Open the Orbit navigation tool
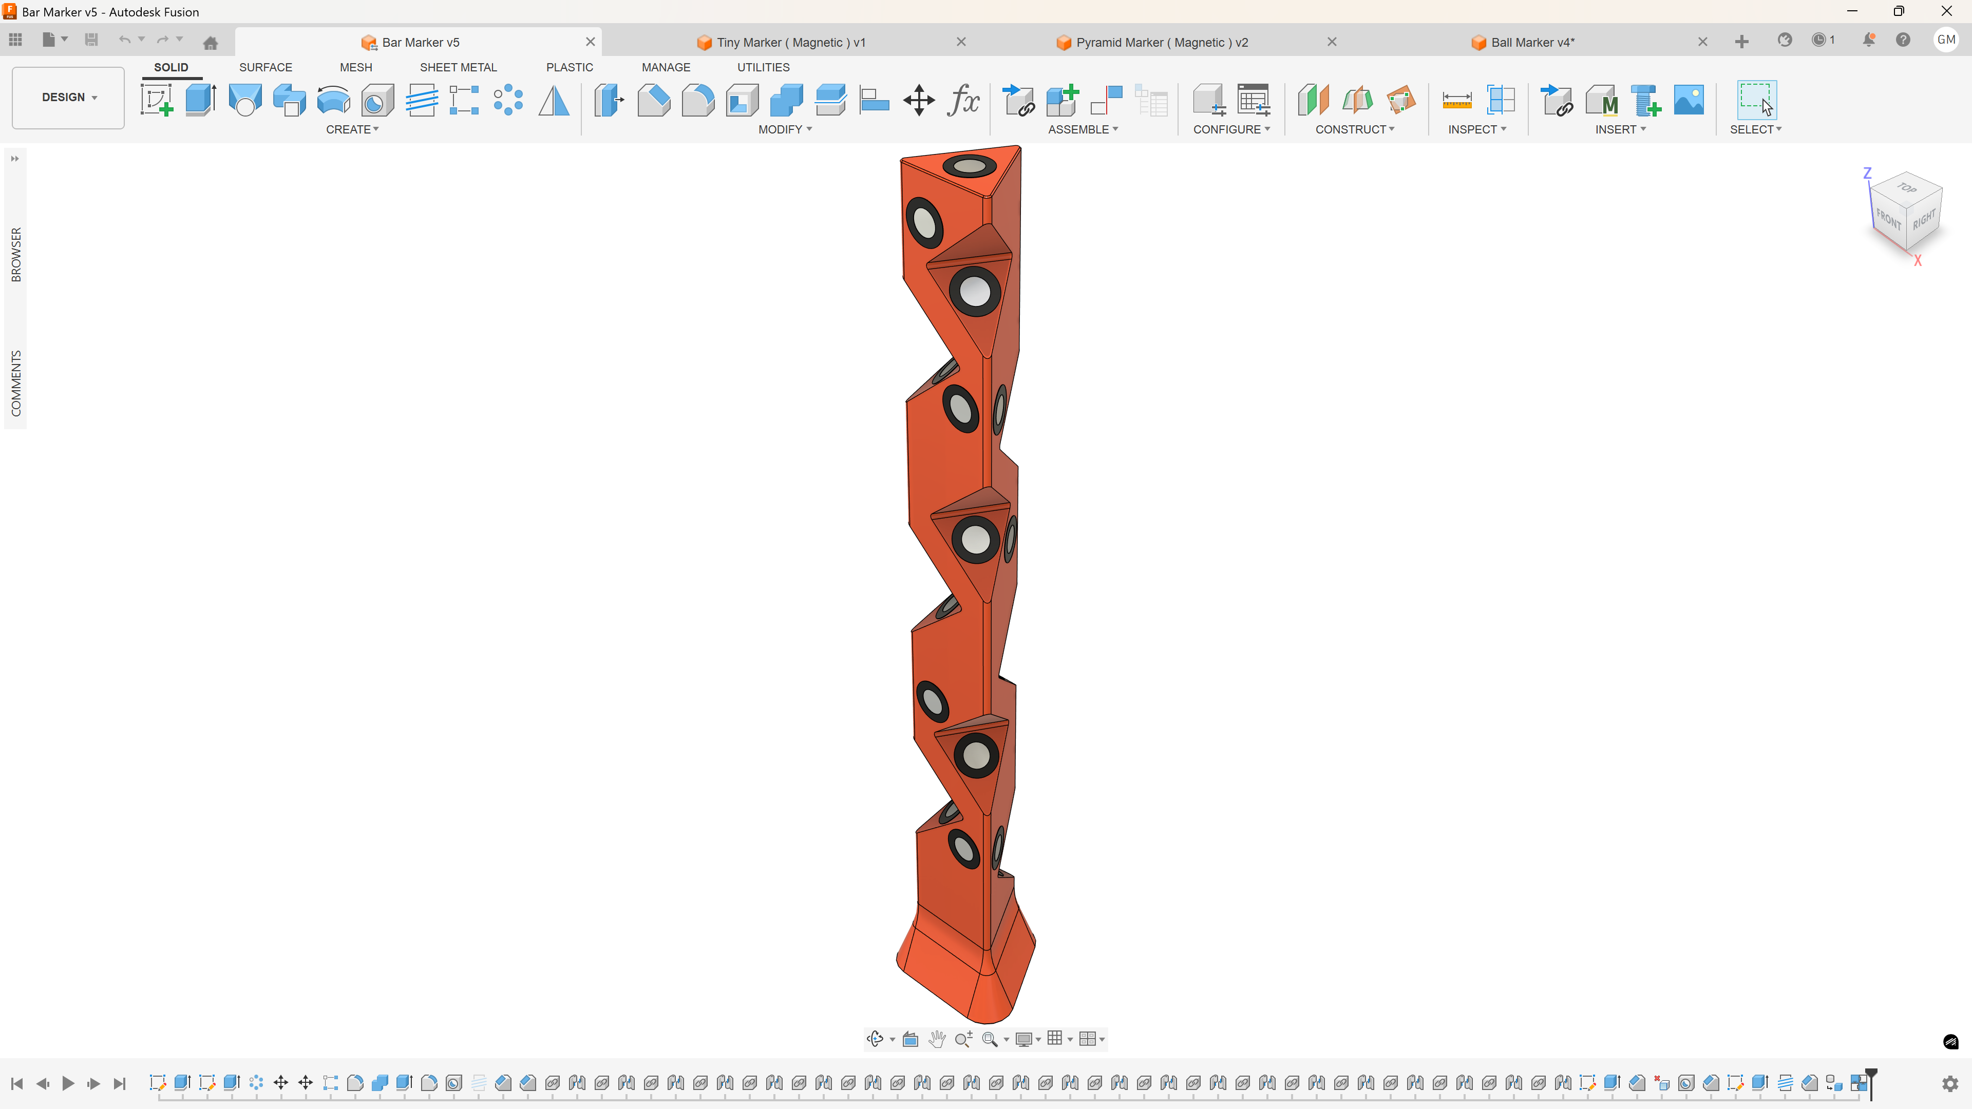The image size is (1972, 1109). 875,1039
